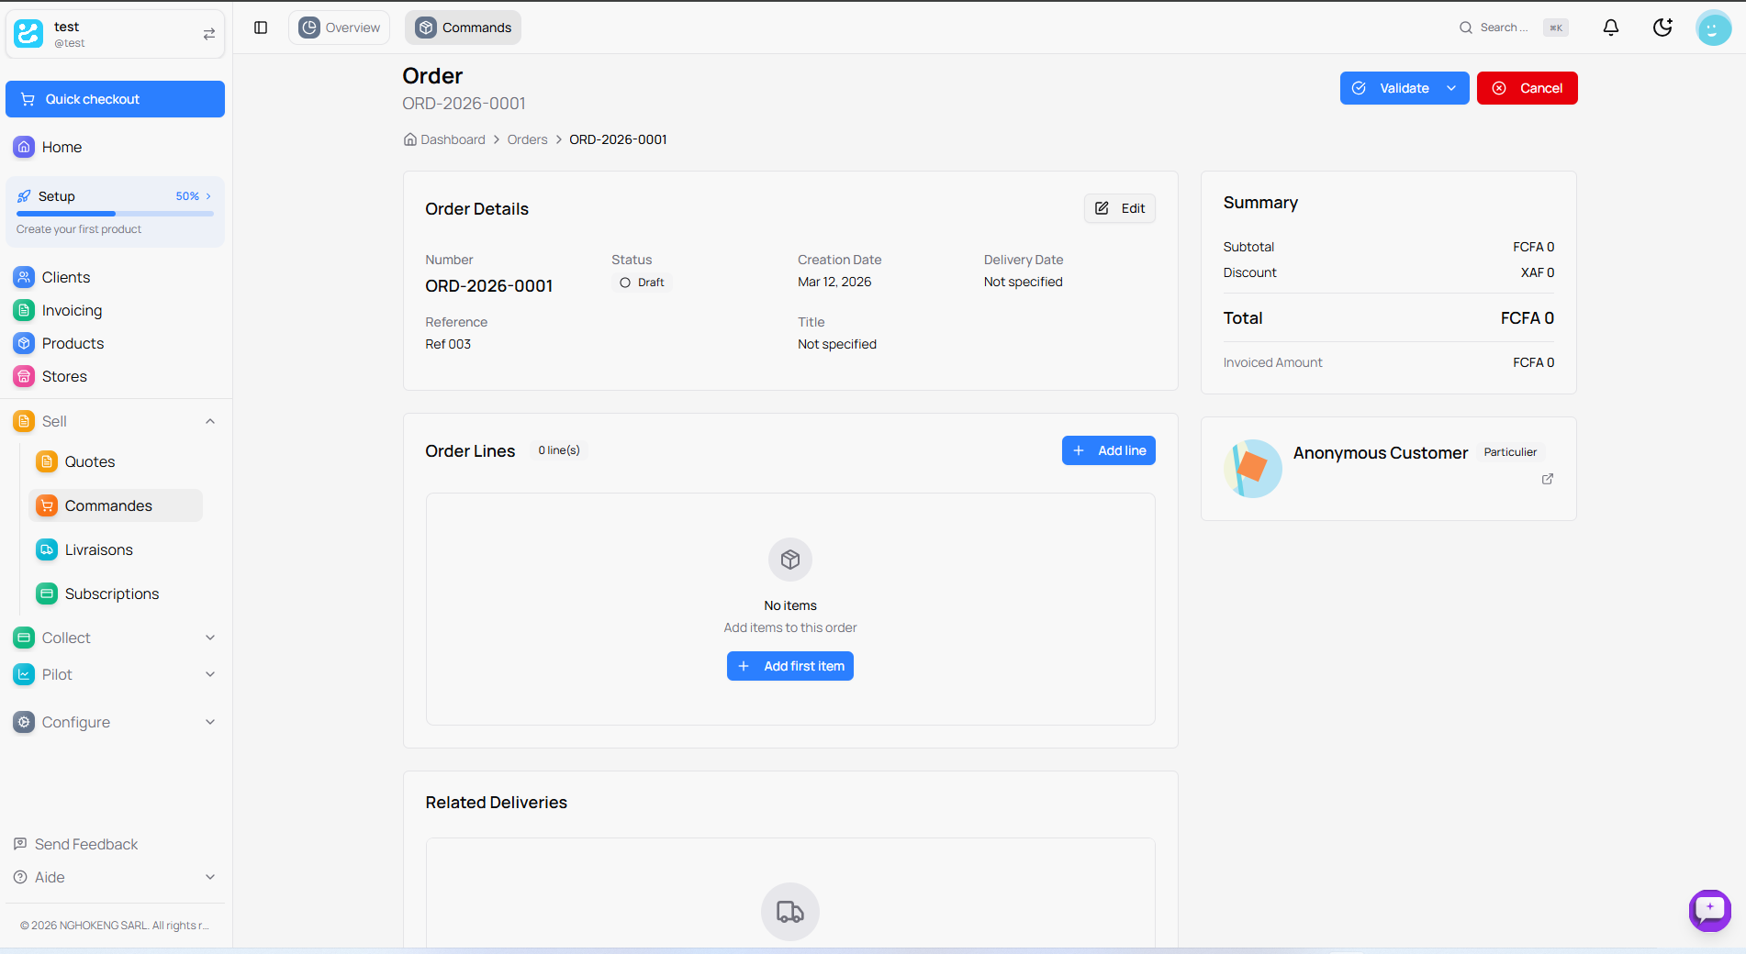Collapse the Sell menu section

(x=210, y=421)
